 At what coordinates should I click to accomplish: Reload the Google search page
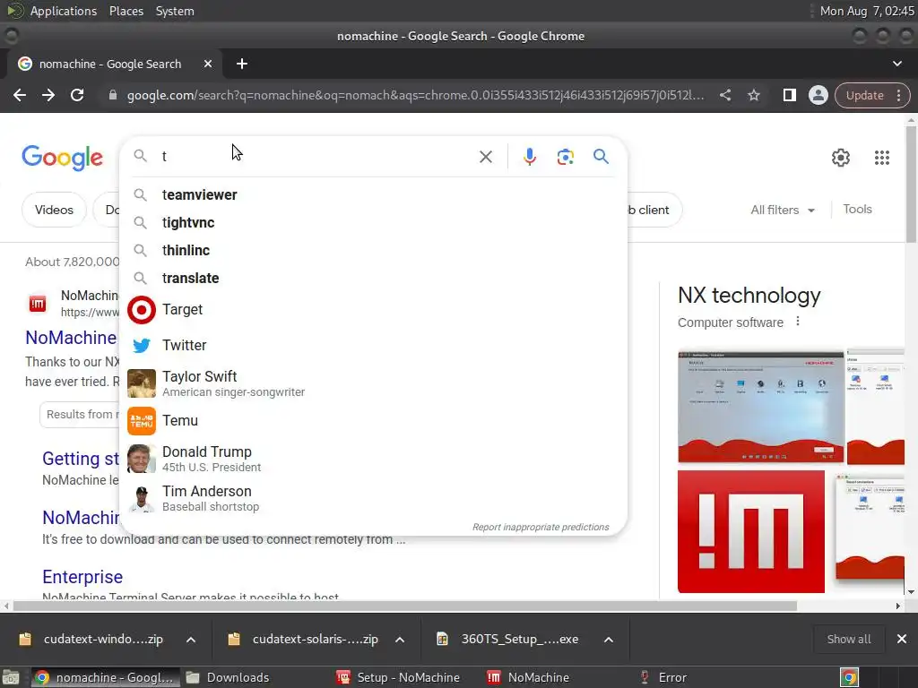pyautogui.click(x=77, y=95)
